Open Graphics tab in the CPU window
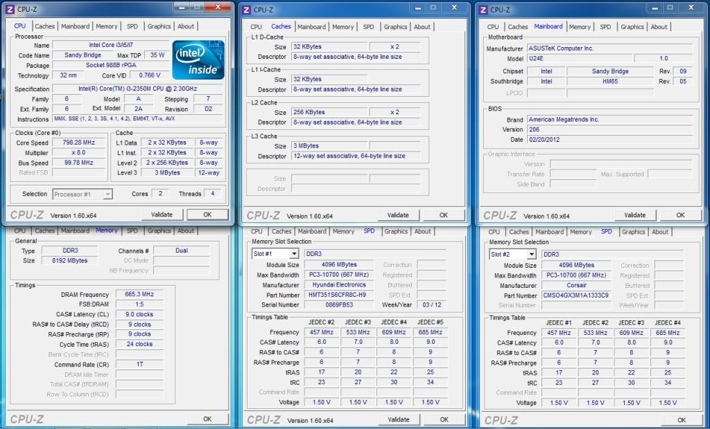 pos(159,26)
